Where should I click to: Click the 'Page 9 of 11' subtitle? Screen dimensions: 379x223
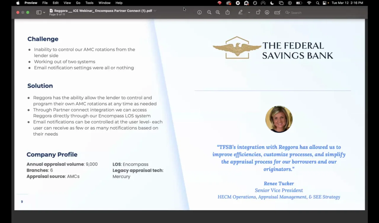coord(57,15)
